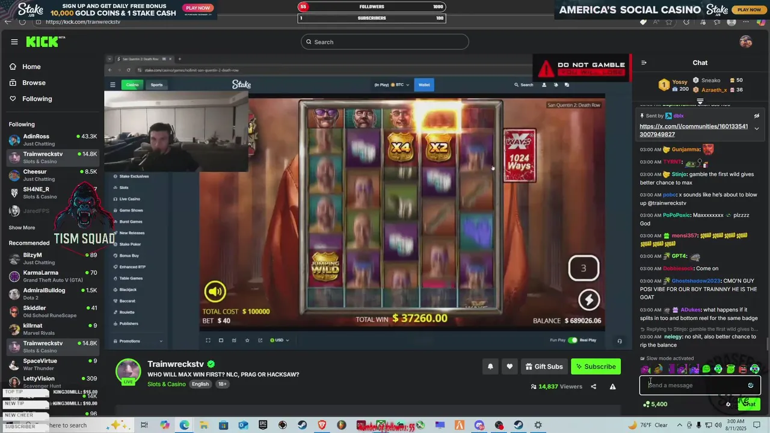
Task: Open the Slots & Casino category link
Action: (x=167, y=384)
